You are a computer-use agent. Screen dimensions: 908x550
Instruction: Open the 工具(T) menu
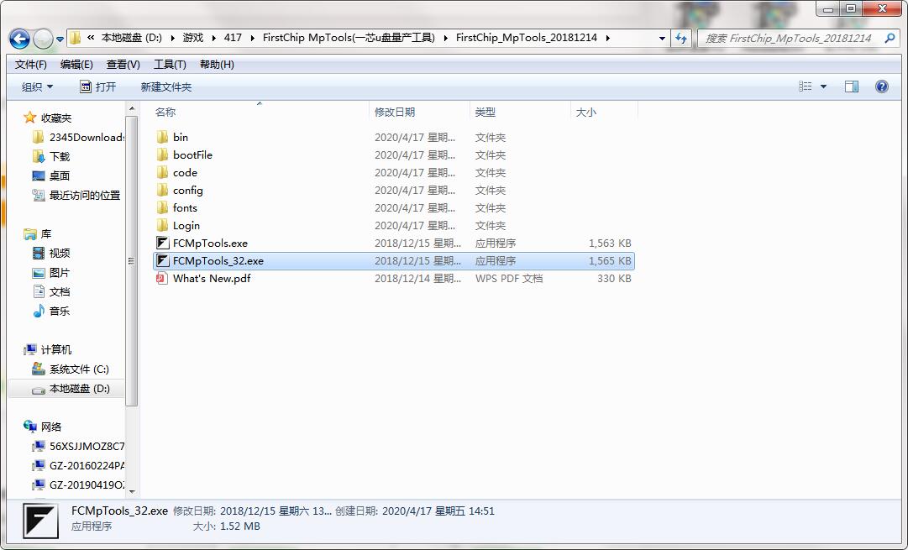[169, 65]
